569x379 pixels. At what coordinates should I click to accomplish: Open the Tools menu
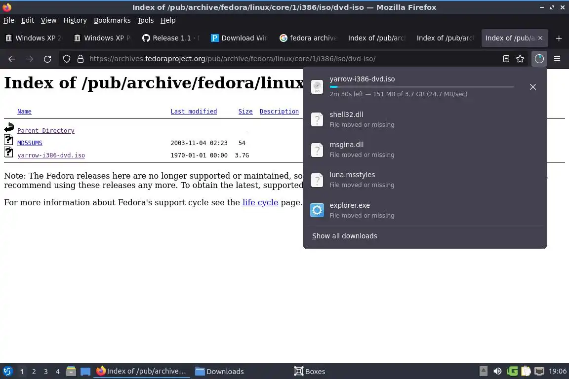(146, 20)
